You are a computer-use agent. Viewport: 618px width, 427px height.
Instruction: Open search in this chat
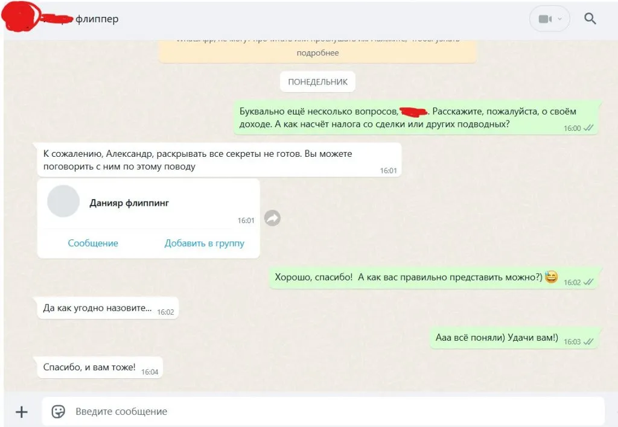click(590, 19)
